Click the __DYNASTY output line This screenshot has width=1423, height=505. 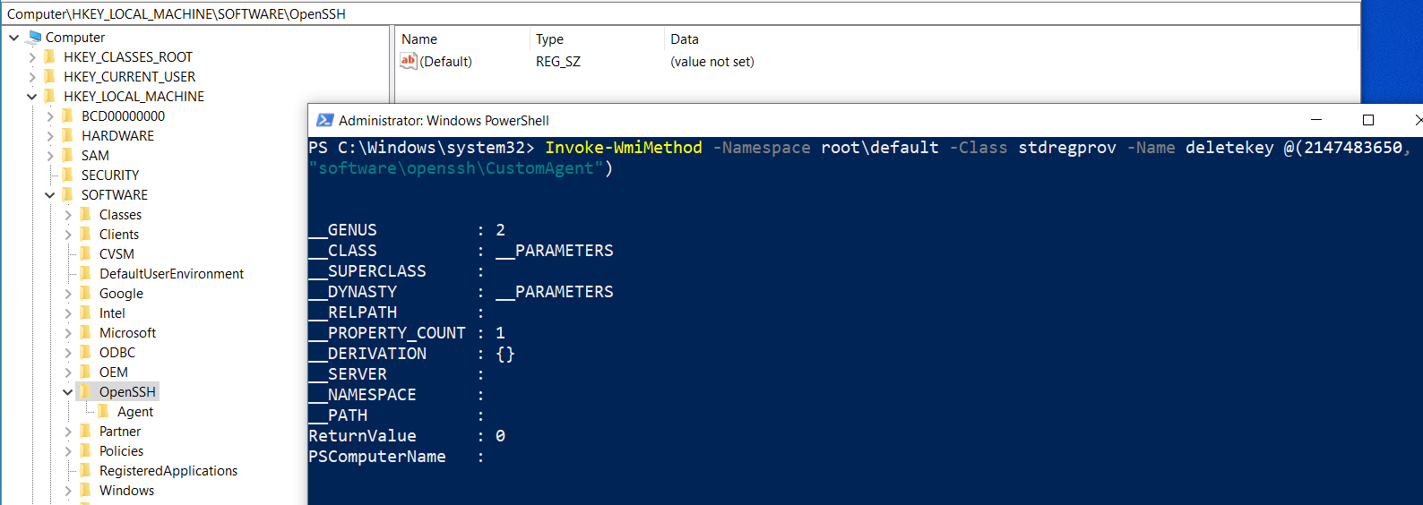point(461,292)
